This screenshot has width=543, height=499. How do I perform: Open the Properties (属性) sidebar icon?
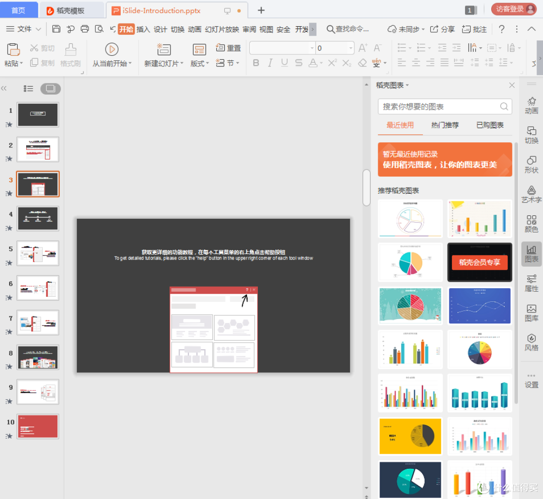pos(531,284)
